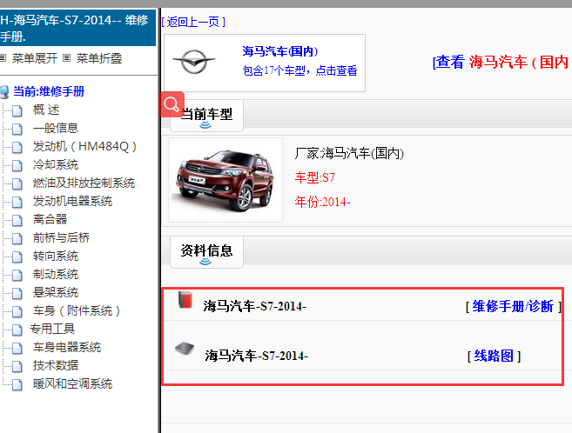Open 发动机（HM484Q）chapter

coord(84,146)
